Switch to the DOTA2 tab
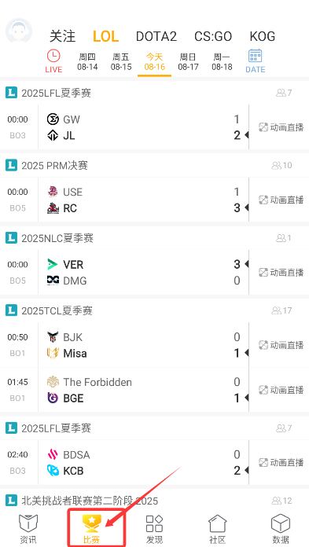This screenshot has width=309, height=547. [156, 36]
